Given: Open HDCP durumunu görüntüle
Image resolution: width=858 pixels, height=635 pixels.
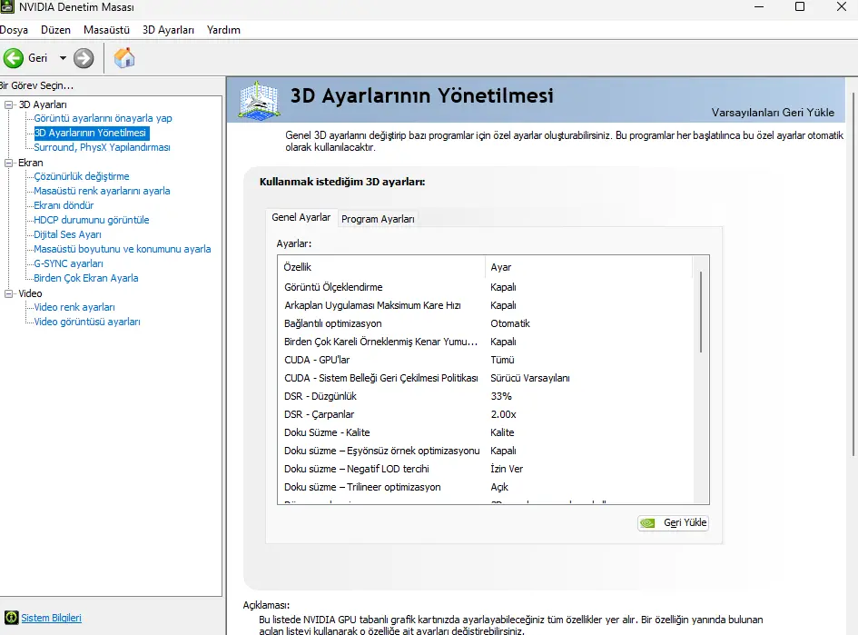Looking at the screenshot, I should (92, 220).
